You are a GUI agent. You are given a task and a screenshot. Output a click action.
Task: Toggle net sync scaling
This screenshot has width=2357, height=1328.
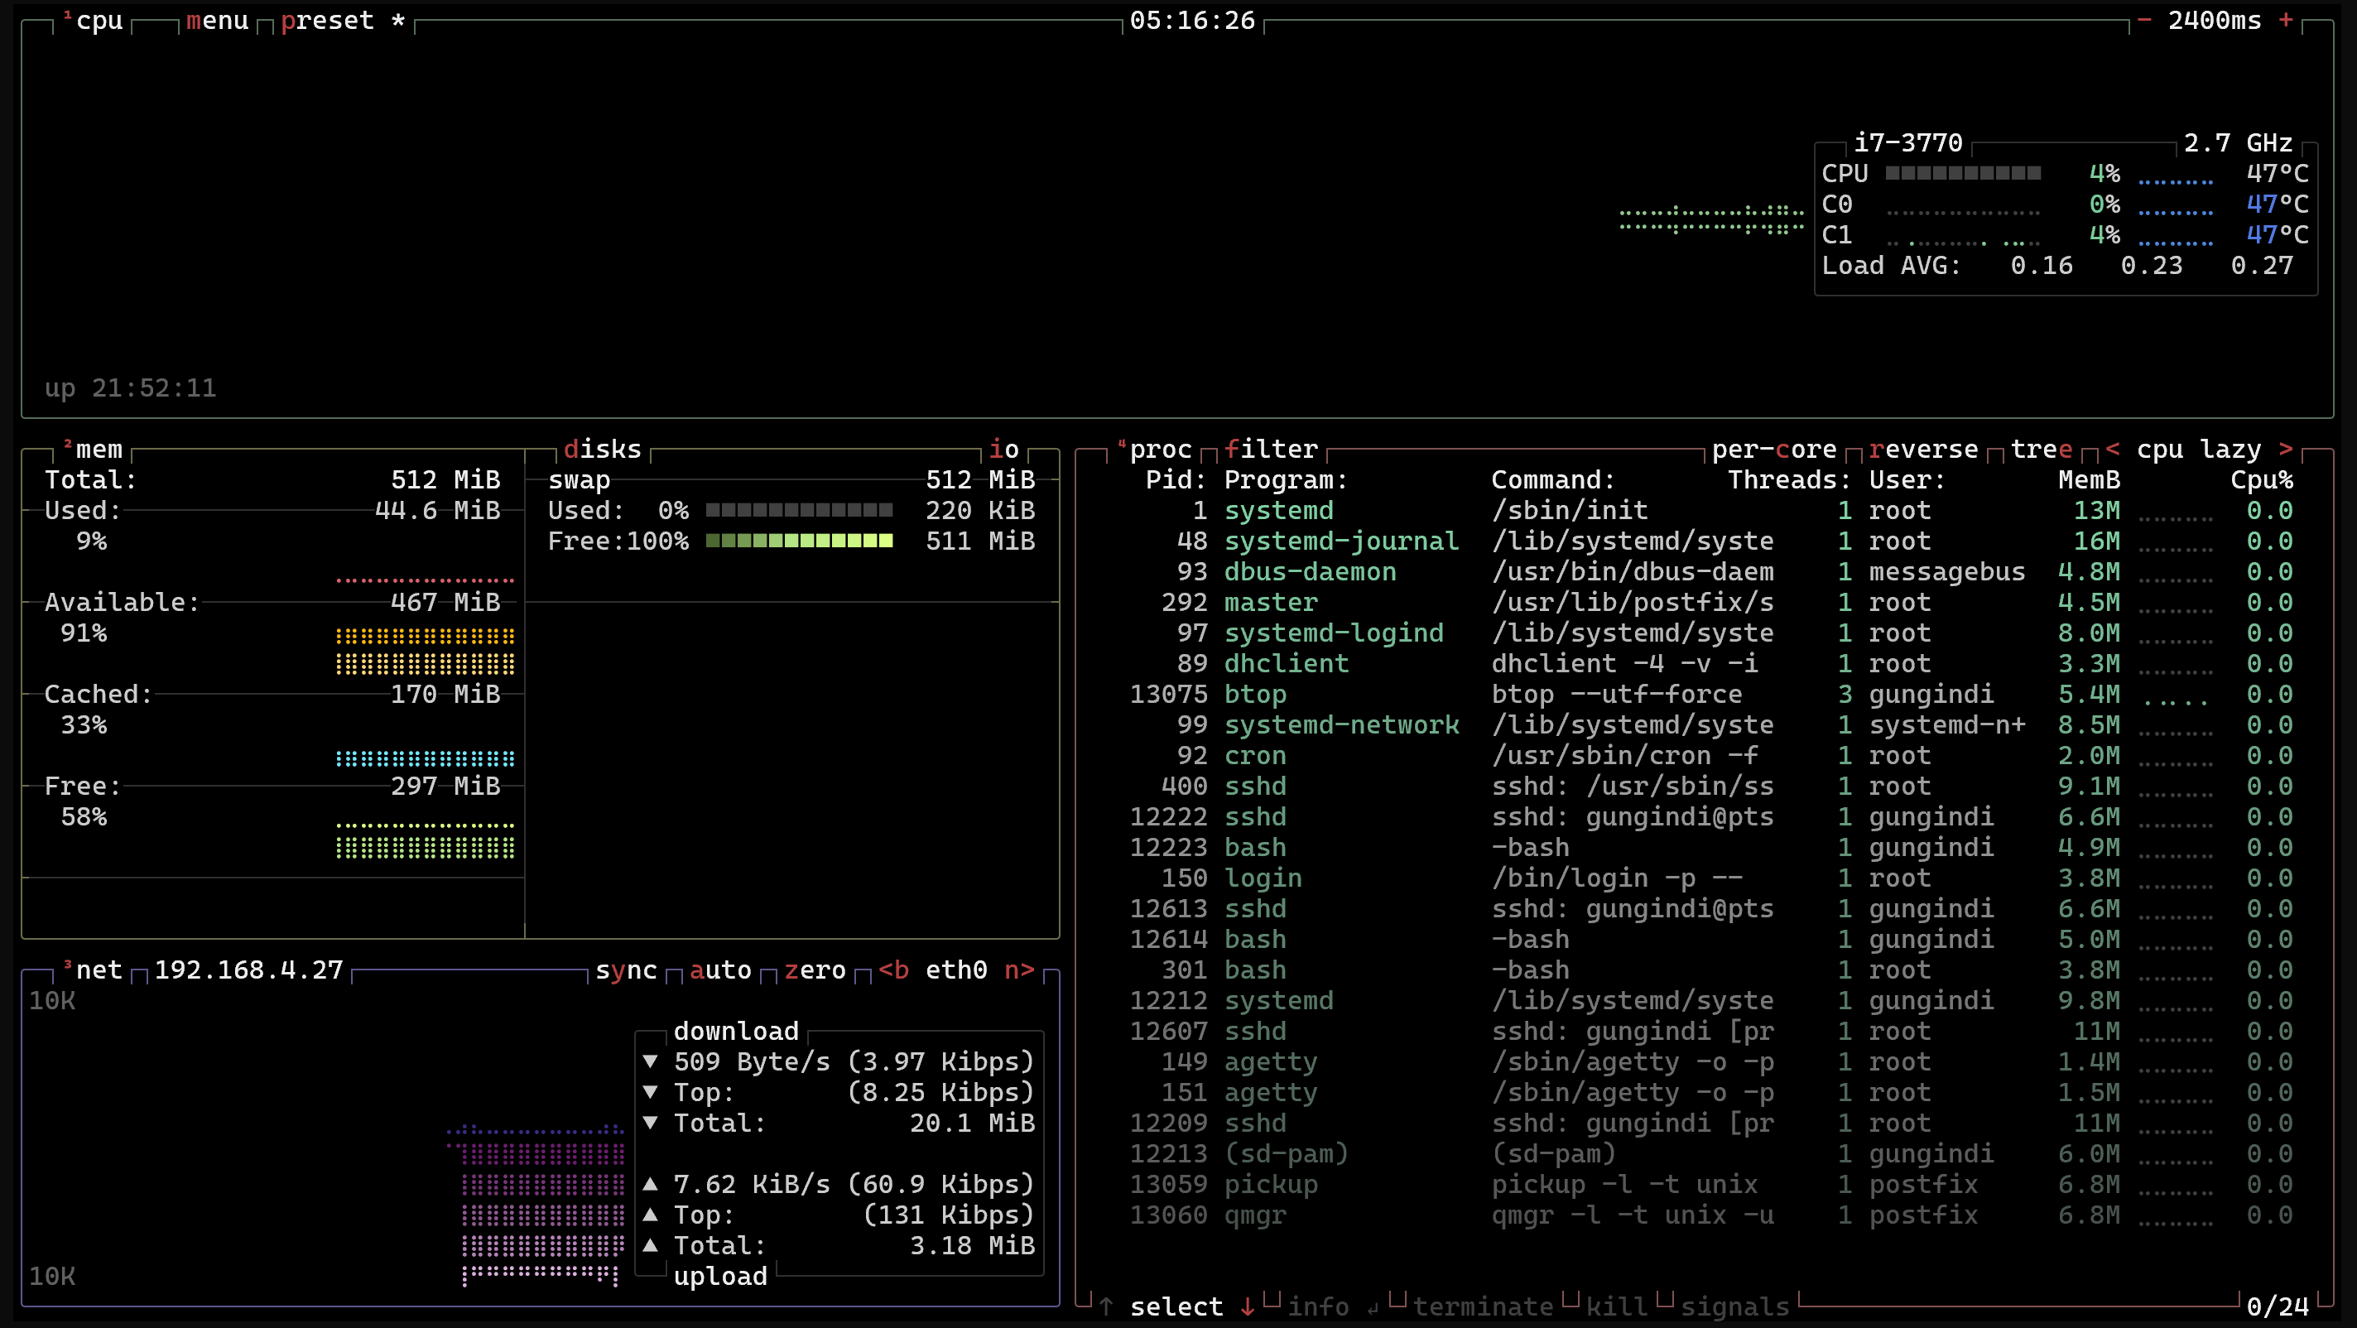click(x=626, y=970)
